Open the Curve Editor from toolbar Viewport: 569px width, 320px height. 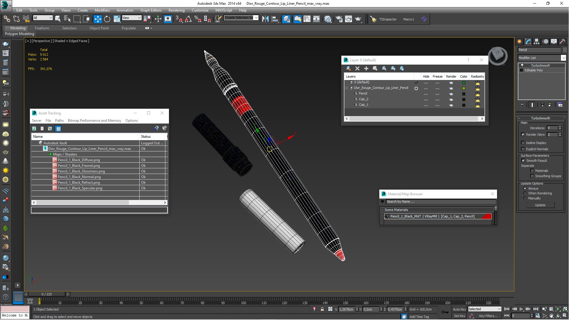[307, 19]
